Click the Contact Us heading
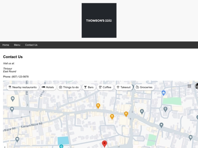 [x=13, y=57]
